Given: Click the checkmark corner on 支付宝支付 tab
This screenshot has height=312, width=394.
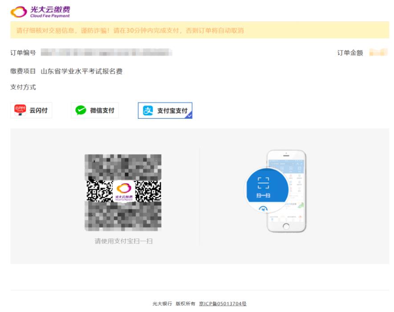Looking at the screenshot, I should (x=189, y=117).
